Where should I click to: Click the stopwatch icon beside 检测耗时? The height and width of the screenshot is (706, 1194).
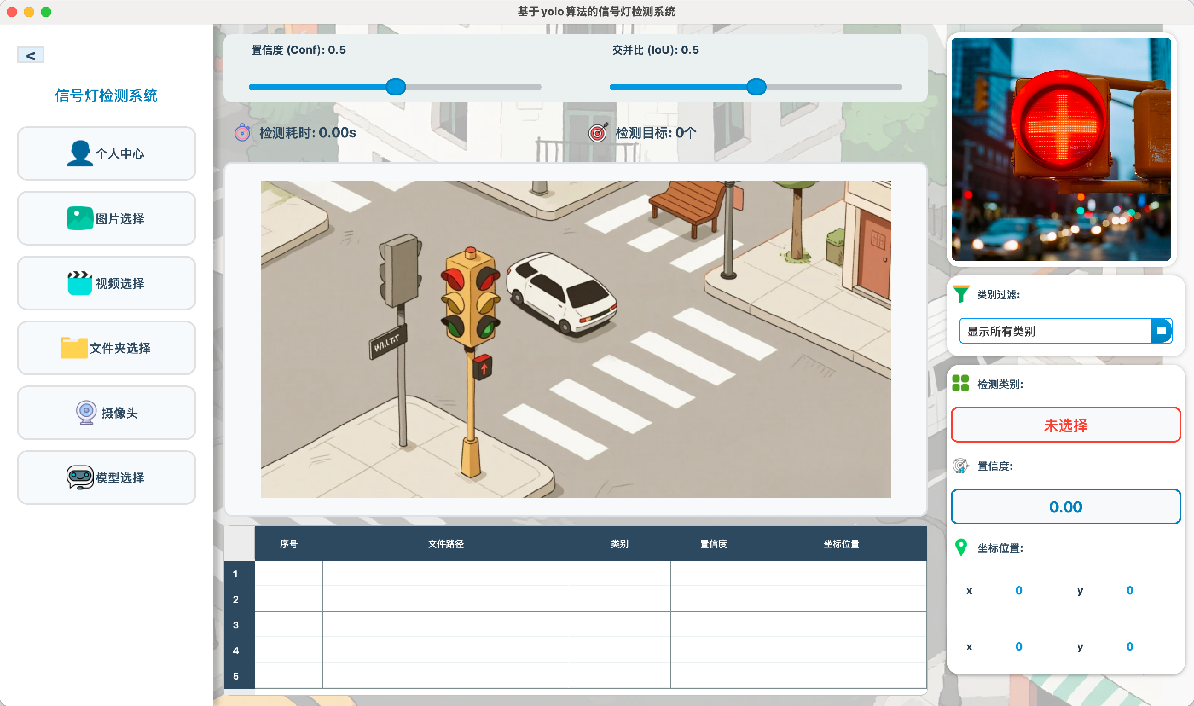point(242,133)
